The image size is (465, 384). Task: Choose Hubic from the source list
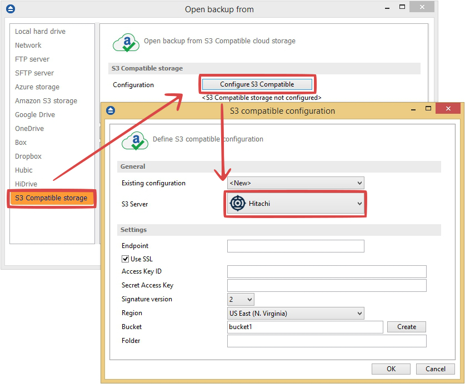(x=24, y=170)
